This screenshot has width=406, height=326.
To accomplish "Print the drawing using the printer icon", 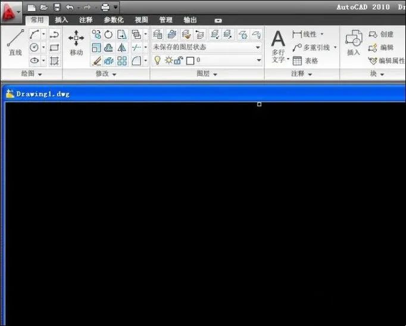I will coord(105,8).
